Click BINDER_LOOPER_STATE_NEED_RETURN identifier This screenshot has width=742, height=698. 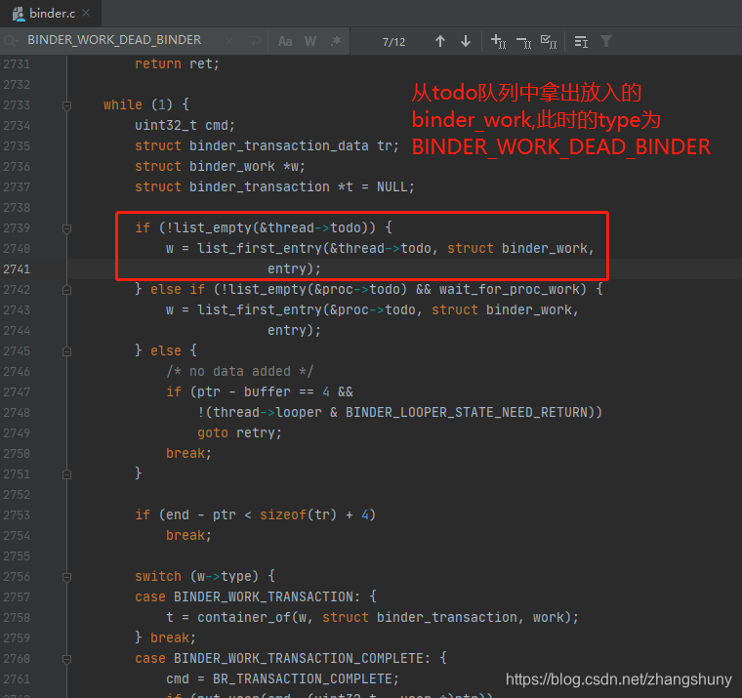click(x=466, y=412)
